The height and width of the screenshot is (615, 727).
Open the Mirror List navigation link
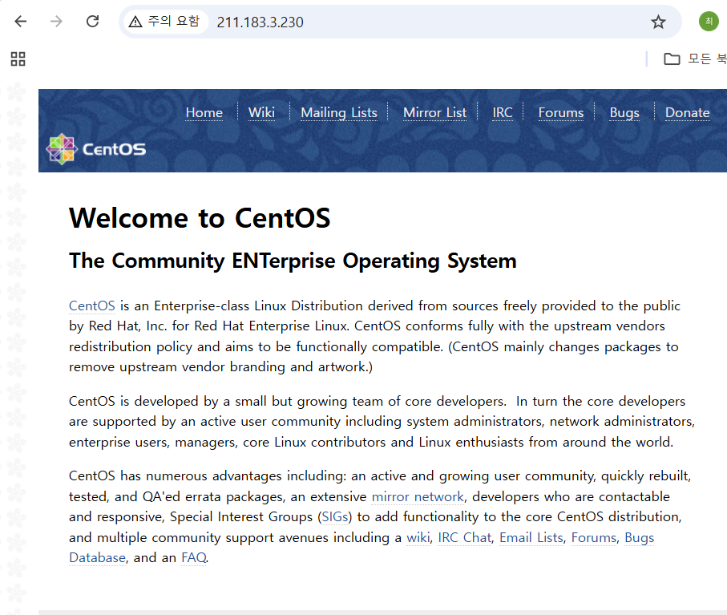coord(434,113)
